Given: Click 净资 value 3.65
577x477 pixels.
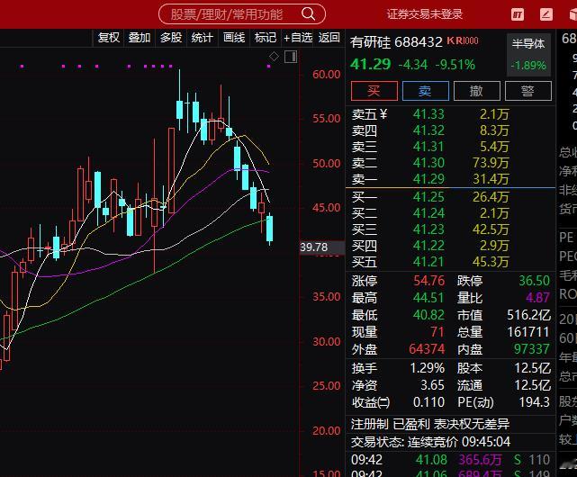Looking at the screenshot, I should point(433,385).
